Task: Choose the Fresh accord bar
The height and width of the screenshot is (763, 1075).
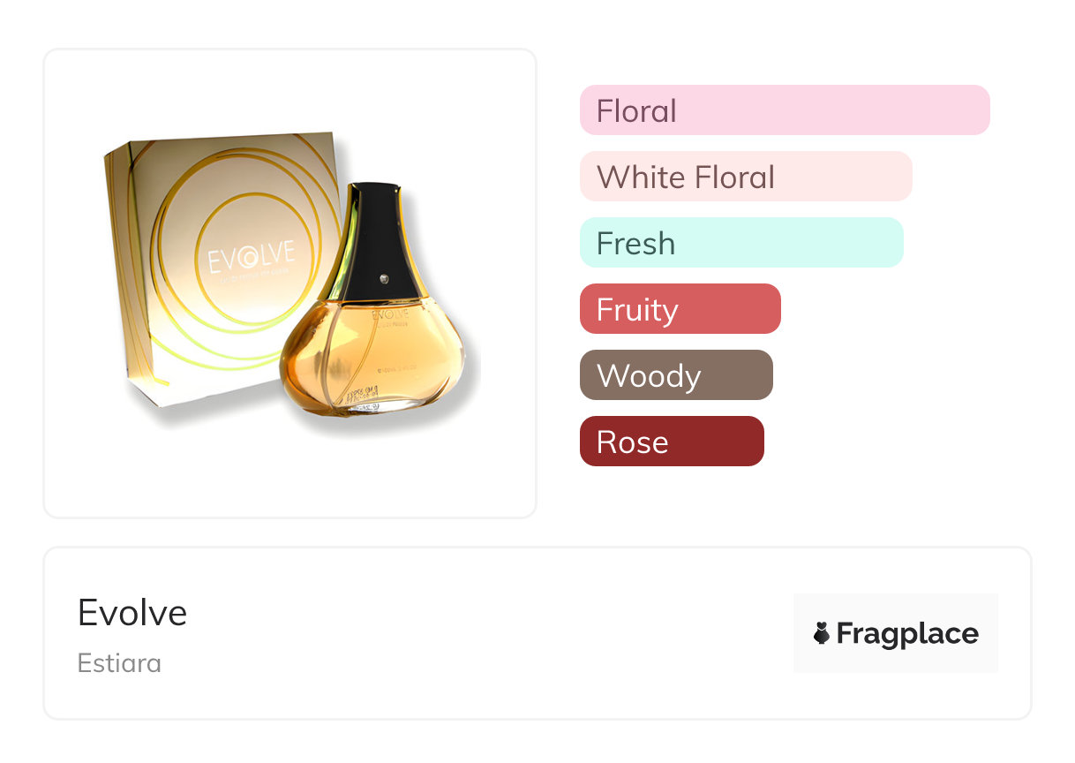Action: (741, 243)
